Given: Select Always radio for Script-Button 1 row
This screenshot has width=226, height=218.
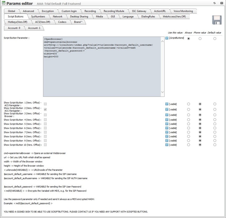Looking at the screenshot, I should pyautogui.click(x=188, y=104).
